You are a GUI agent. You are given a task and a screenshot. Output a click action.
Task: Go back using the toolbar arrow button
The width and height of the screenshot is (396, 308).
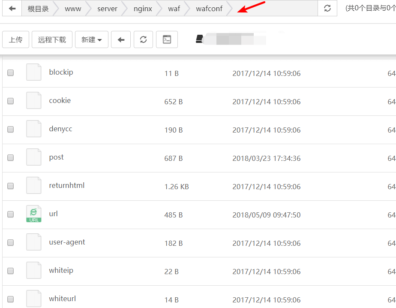tap(121, 39)
